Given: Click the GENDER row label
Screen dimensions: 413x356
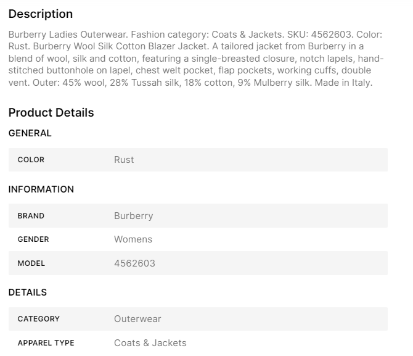Looking at the screenshot, I should [x=33, y=239].
